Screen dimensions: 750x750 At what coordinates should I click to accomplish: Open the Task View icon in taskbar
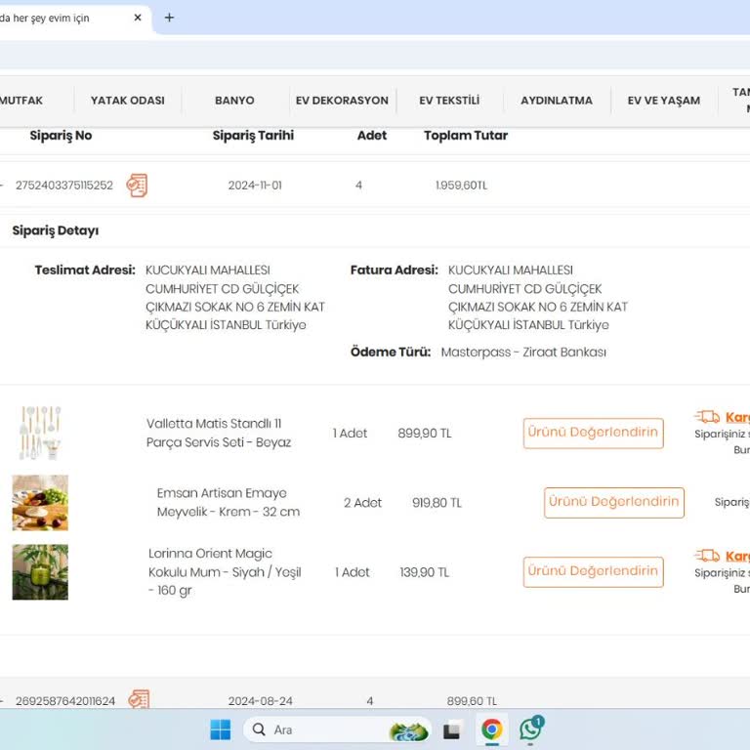(x=452, y=730)
